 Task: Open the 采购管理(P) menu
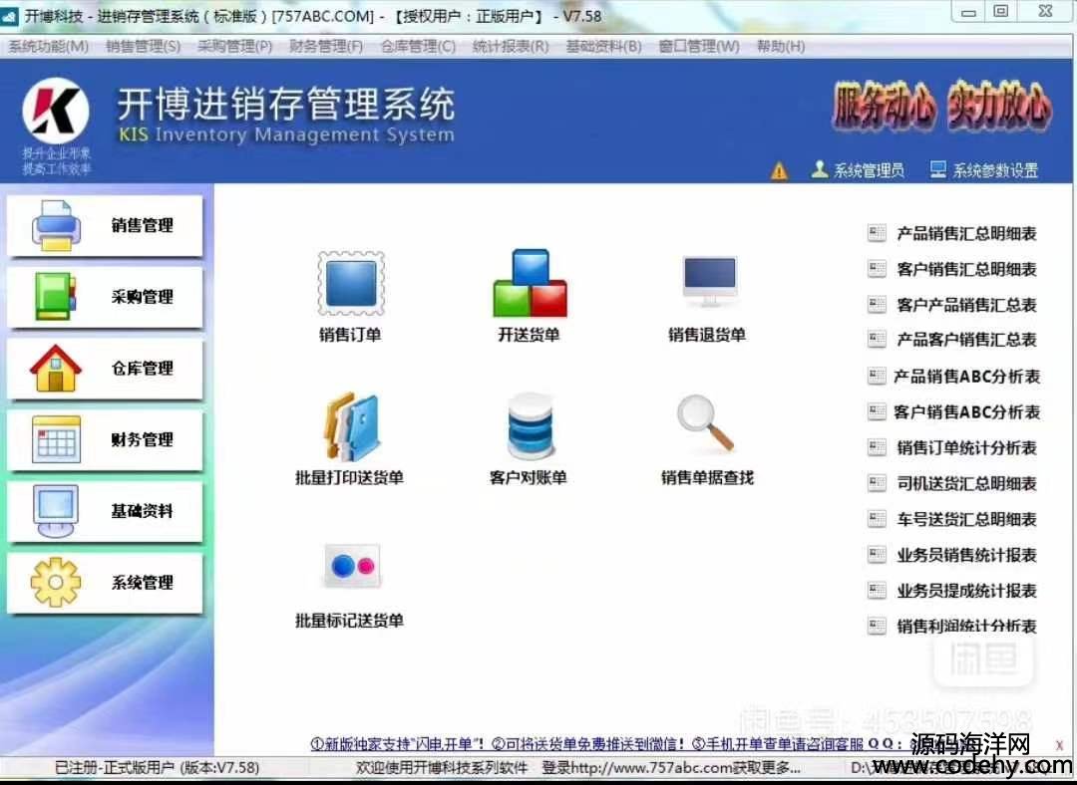(x=235, y=46)
